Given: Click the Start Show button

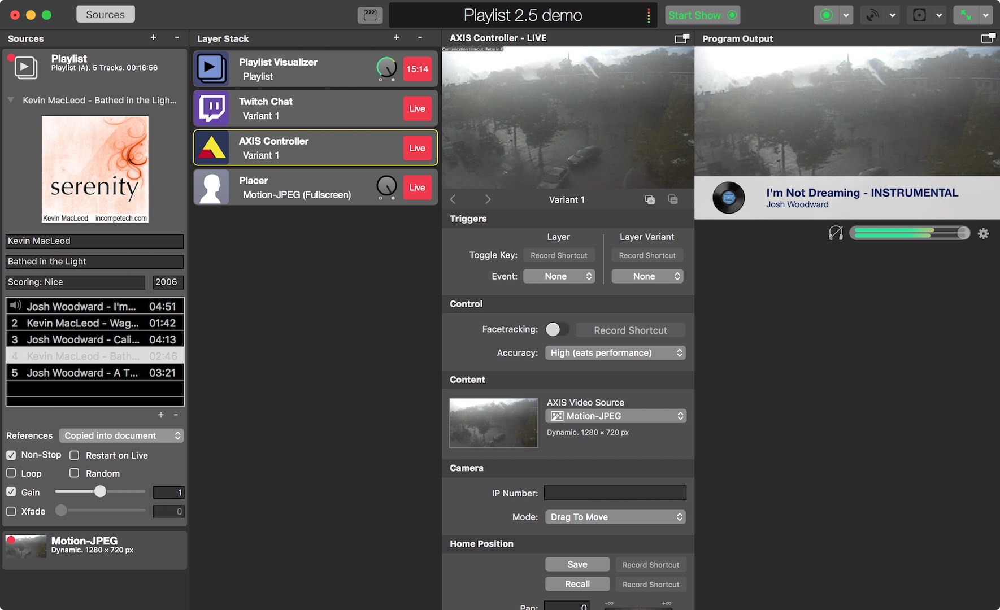Looking at the screenshot, I should coord(703,15).
